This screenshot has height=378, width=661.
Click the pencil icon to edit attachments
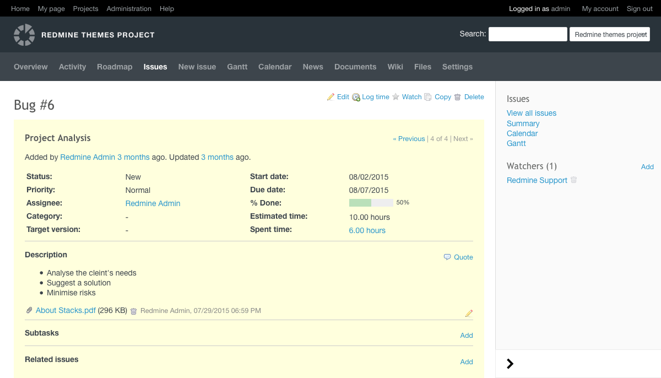click(x=469, y=314)
